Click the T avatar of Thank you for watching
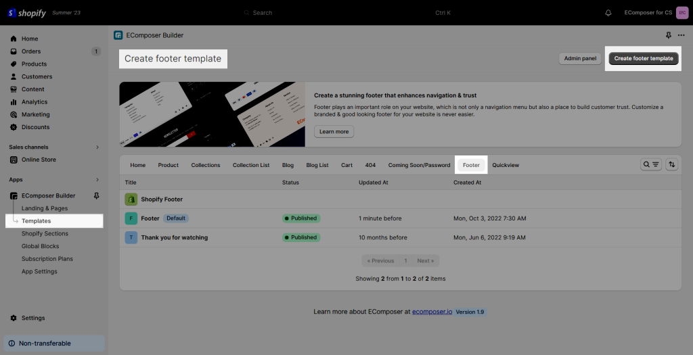693x355 pixels. click(131, 237)
